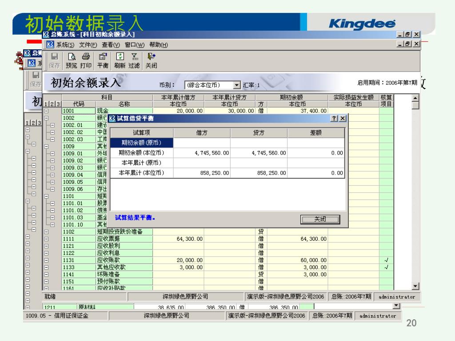Click the 科目 column group header
Image resolution: width=455 pixels, height=341 pixels.
[x=107, y=97]
